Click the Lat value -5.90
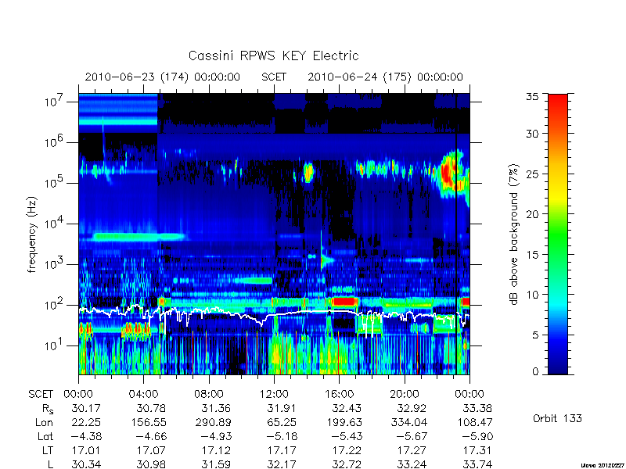The width and height of the screenshot is (626, 469). coord(477,437)
